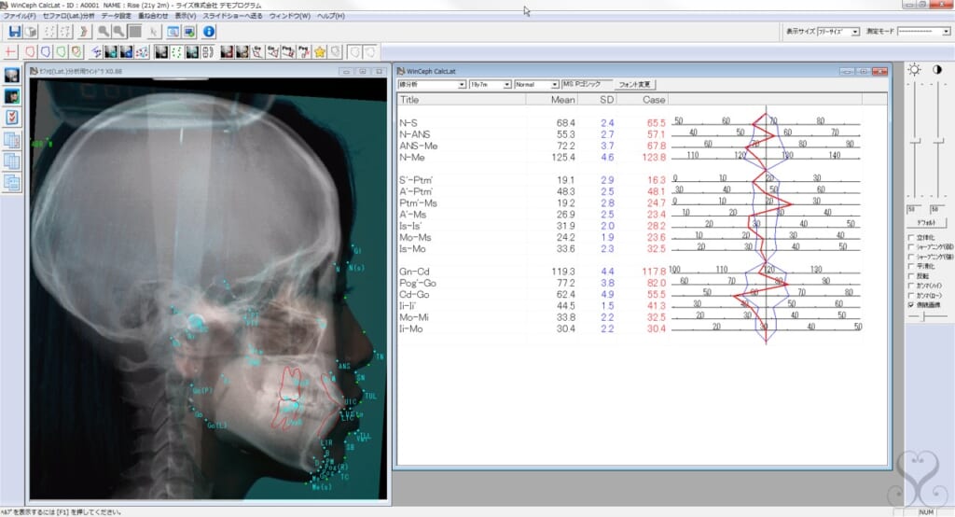Open the ファイル(F) menu
The height and width of the screenshot is (517, 955).
20,16
